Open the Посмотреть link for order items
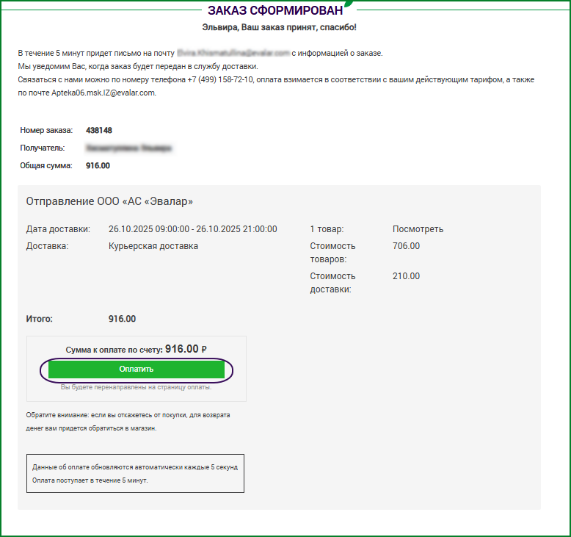The height and width of the screenshot is (537, 571). point(418,229)
